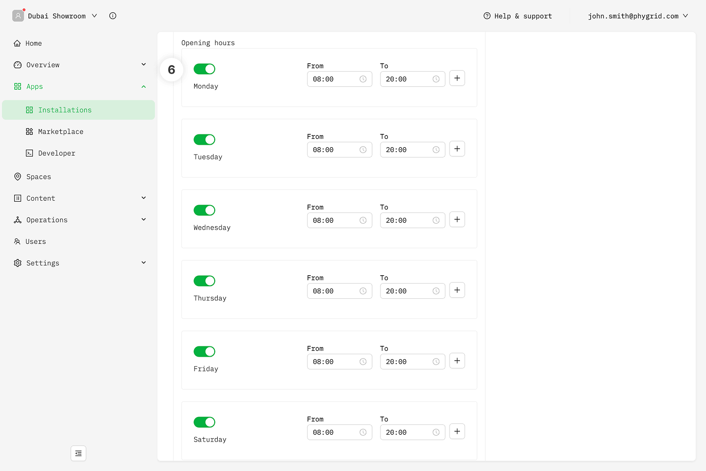Open the john.smith@phygrid.com account dropdown

[x=638, y=16]
